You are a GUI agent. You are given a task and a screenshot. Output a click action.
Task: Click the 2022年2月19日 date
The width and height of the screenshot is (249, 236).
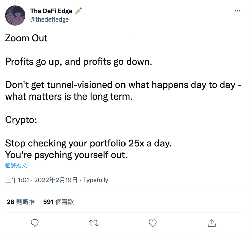[x=56, y=180]
